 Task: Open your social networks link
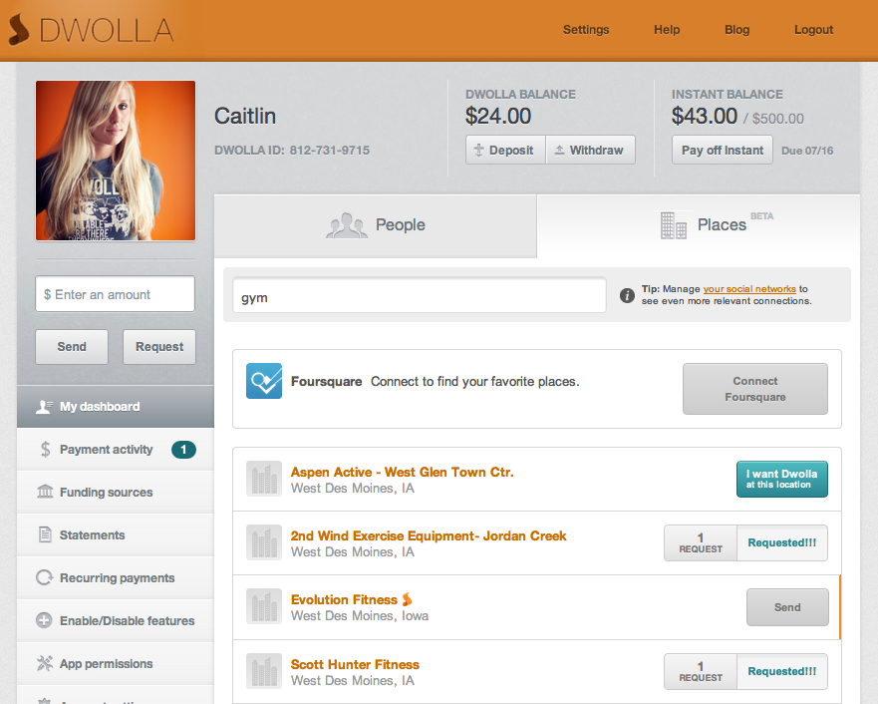(x=749, y=289)
